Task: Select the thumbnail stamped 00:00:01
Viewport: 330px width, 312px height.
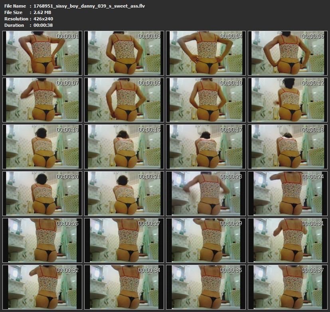Action: click(42, 53)
